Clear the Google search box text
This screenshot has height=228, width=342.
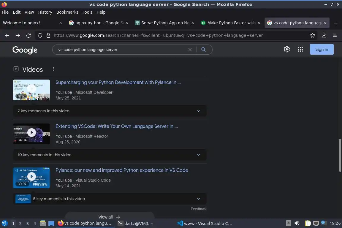pyautogui.click(x=190, y=50)
